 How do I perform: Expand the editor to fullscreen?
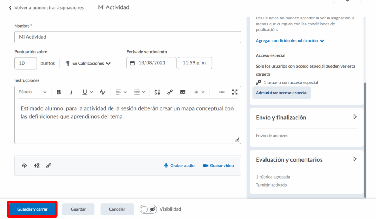tap(235, 92)
